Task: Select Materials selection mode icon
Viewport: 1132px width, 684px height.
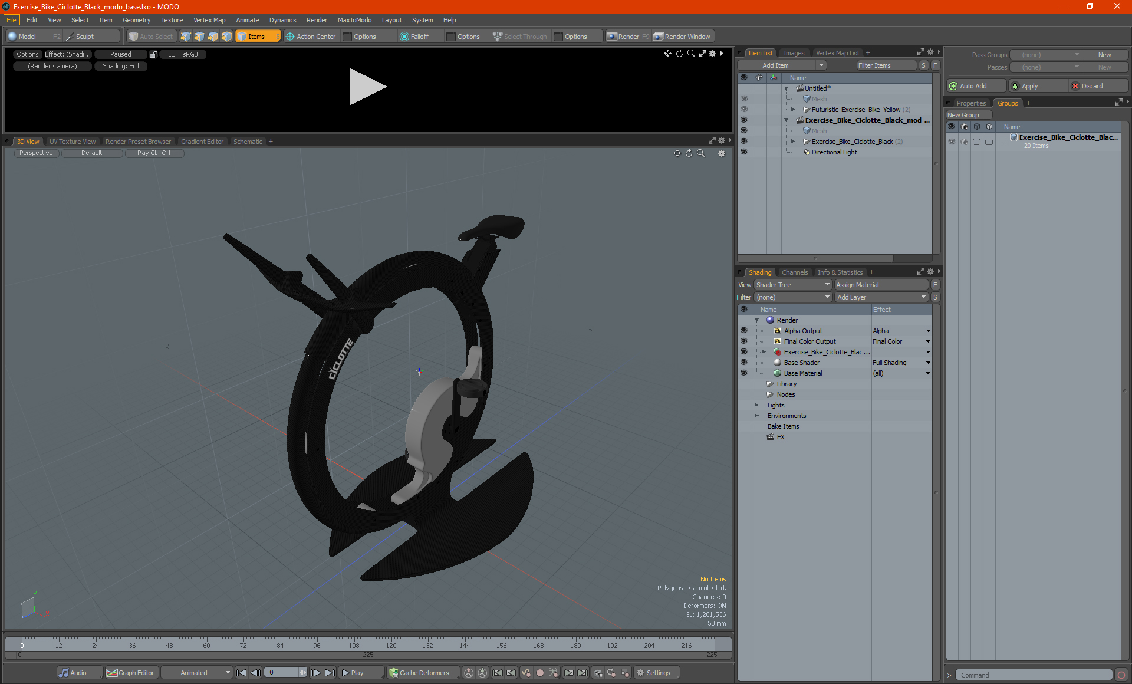Action: tap(226, 37)
